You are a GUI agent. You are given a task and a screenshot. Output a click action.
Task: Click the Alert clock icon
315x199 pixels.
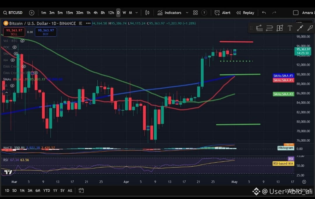(x=217, y=13)
